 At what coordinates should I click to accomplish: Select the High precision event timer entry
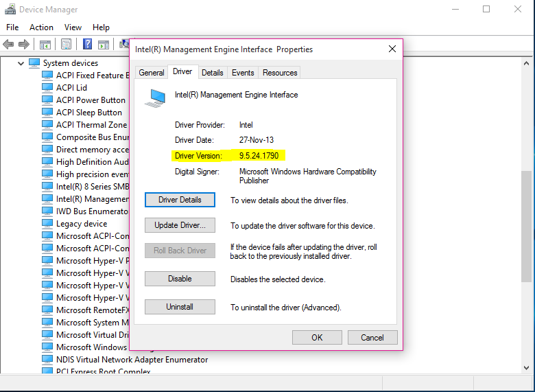[x=92, y=174]
